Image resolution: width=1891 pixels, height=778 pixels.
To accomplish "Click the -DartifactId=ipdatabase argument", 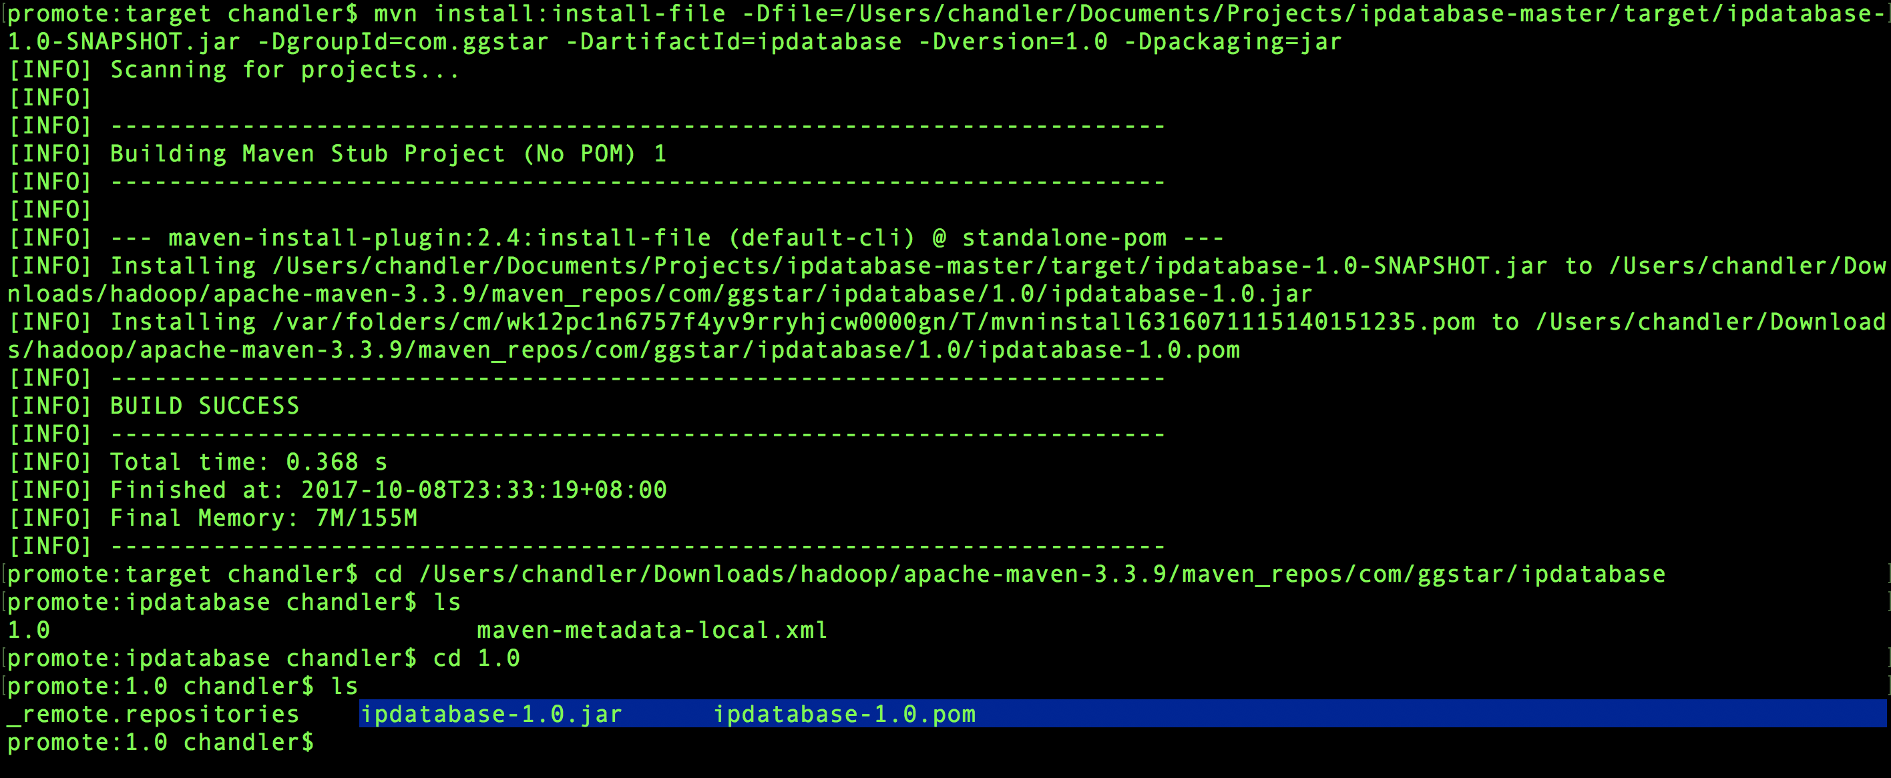I will click(x=732, y=42).
